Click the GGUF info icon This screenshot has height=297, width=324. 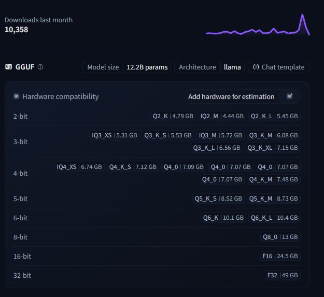click(x=40, y=67)
